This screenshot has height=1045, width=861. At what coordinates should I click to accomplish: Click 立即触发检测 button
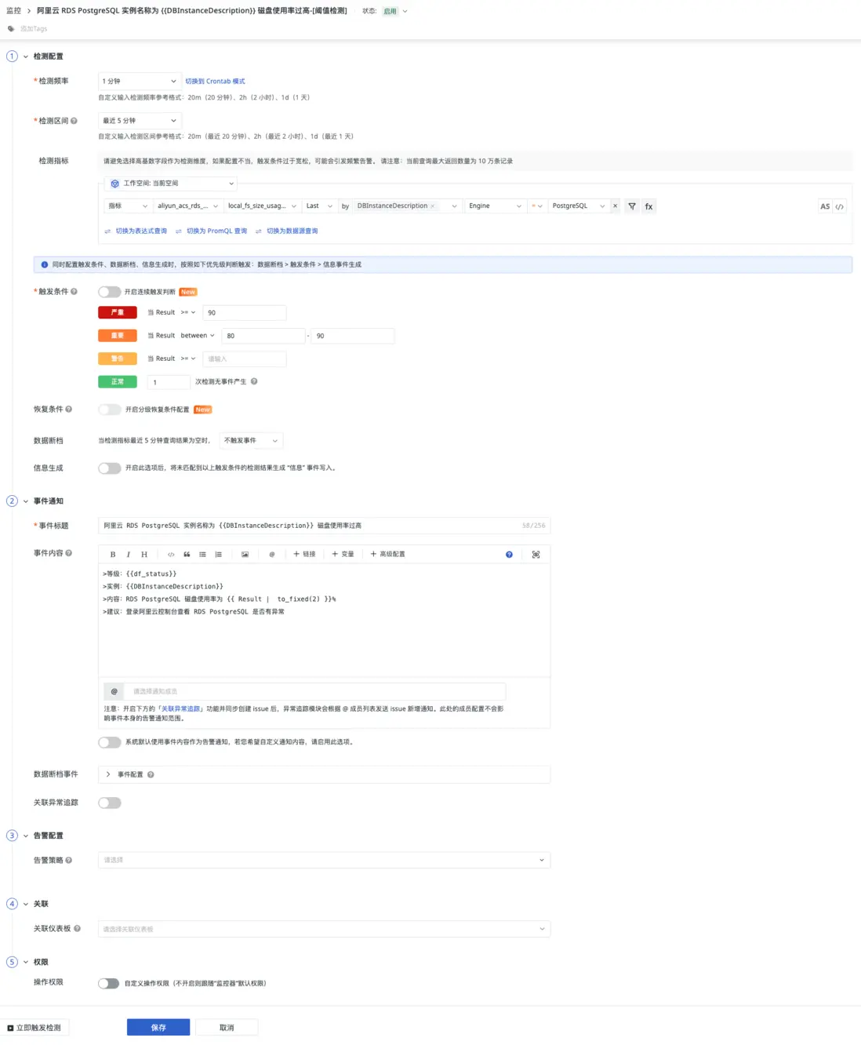[x=35, y=1028]
